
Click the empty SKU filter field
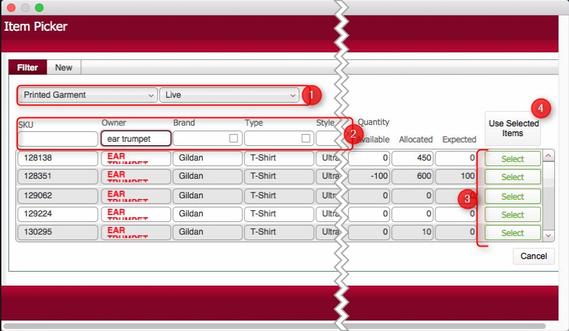point(57,139)
